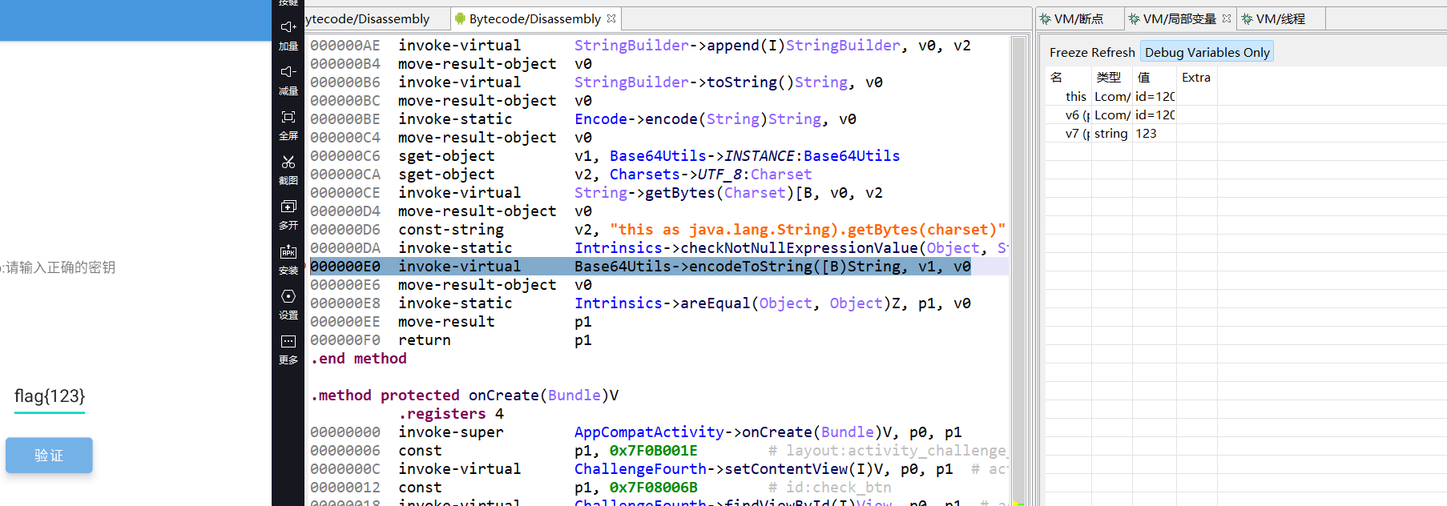This screenshot has height=506, width=1447.
Task: Click the value 123 of v7
Action: tap(1147, 134)
